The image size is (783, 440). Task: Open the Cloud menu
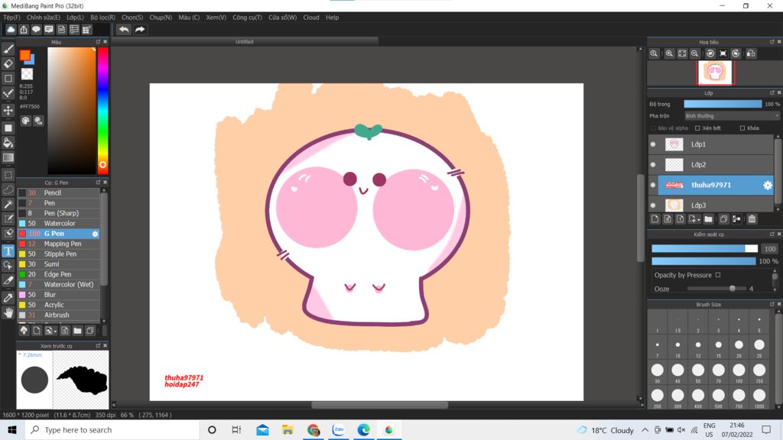click(311, 18)
